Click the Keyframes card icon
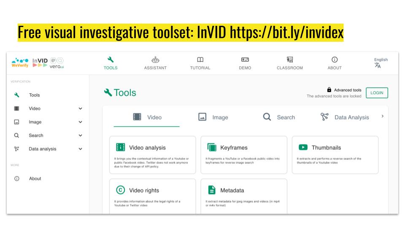405x228 pixels. (212, 147)
